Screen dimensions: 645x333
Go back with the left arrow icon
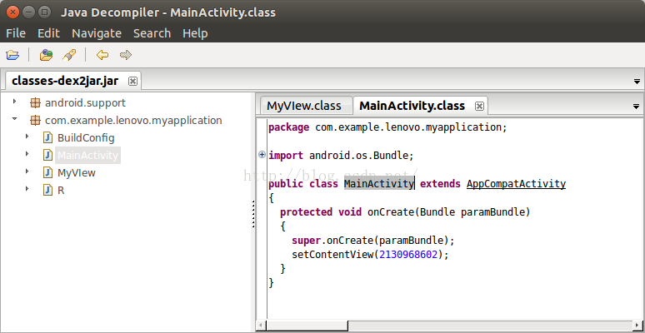[102, 55]
